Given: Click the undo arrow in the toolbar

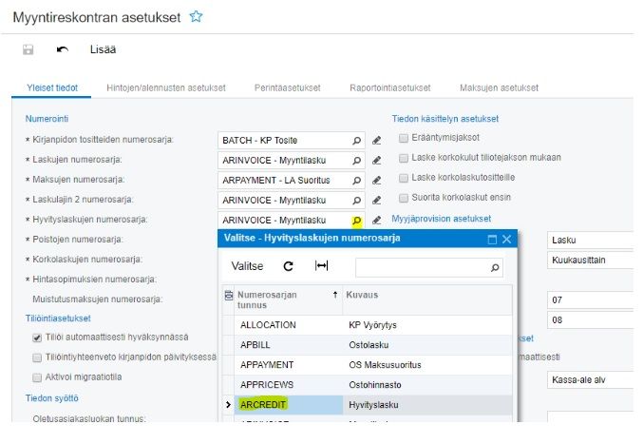Looking at the screenshot, I should [63, 49].
